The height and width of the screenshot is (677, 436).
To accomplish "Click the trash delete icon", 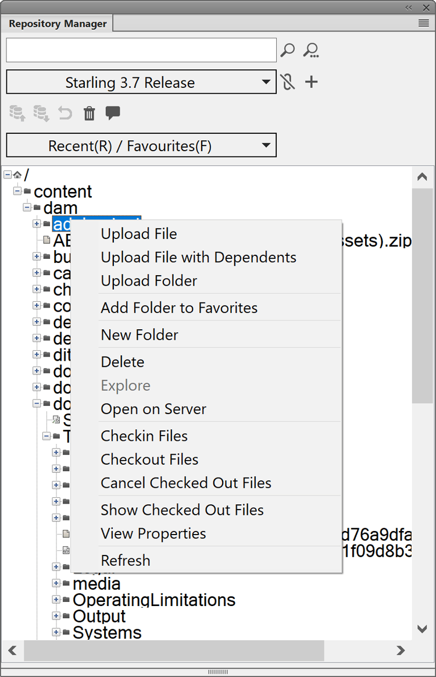I will [x=89, y=113].
